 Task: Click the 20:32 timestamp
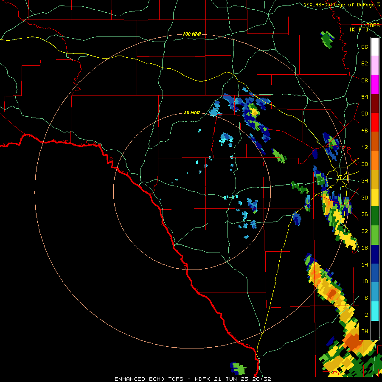point(261,379)
